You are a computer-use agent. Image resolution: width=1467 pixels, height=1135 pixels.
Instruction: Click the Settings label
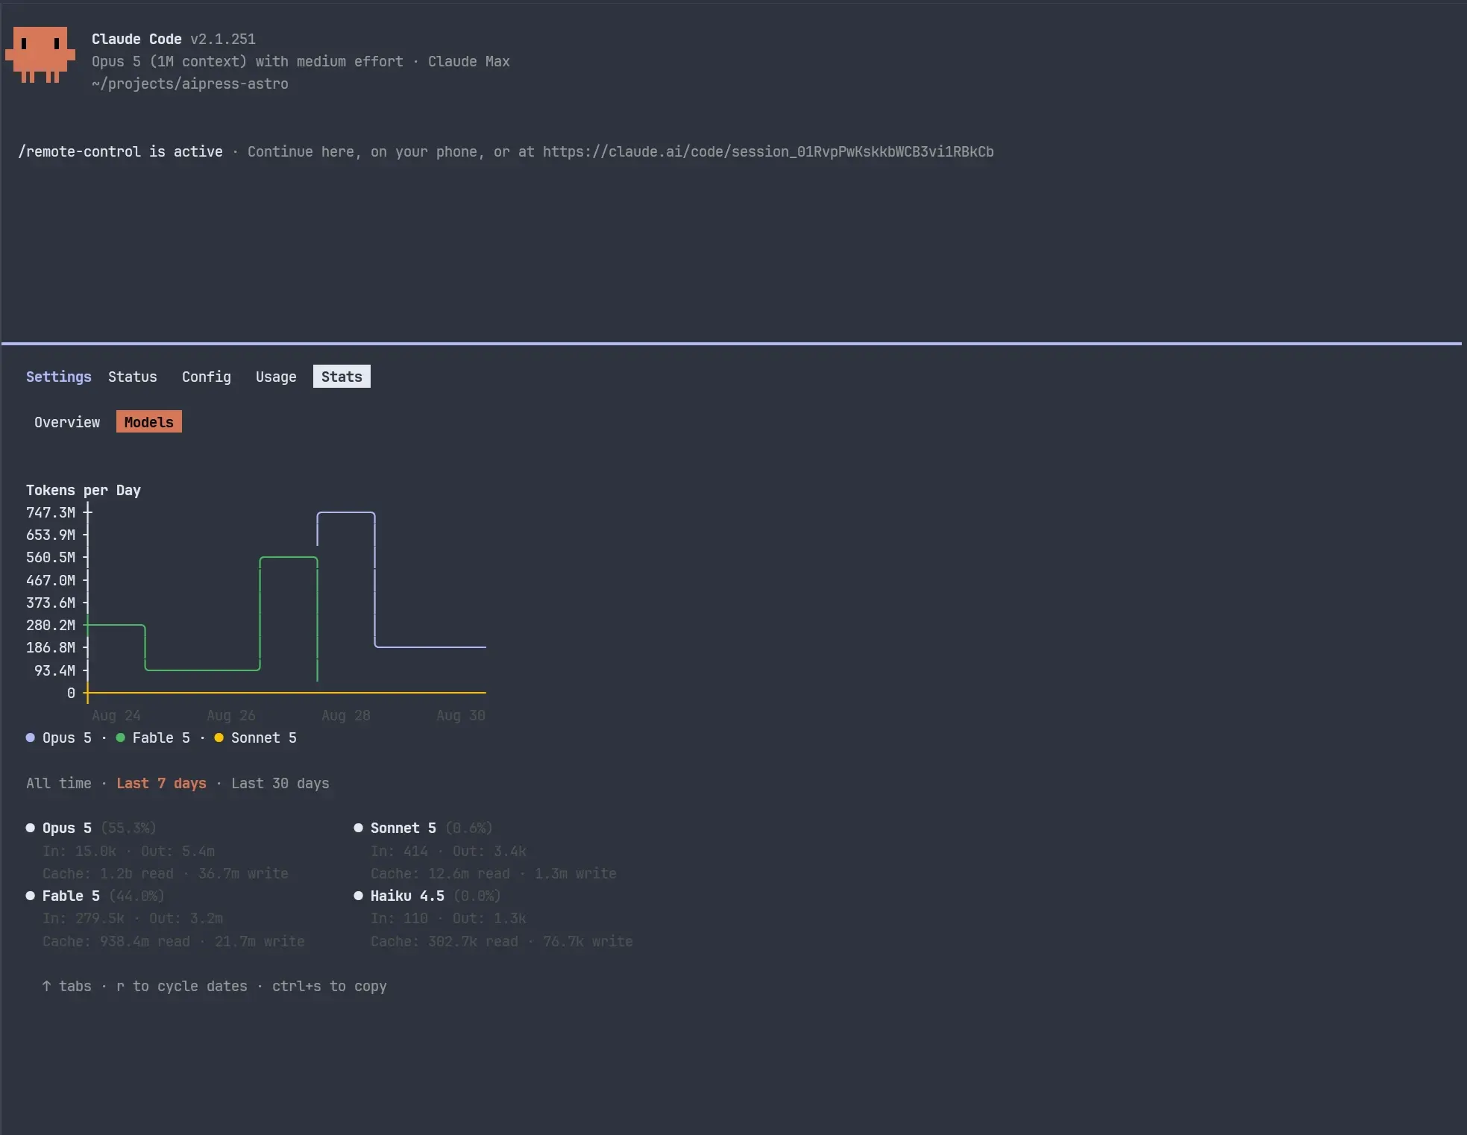(59, 377)
